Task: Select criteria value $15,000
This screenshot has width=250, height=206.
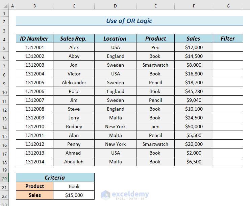Action: pos(74,195)
